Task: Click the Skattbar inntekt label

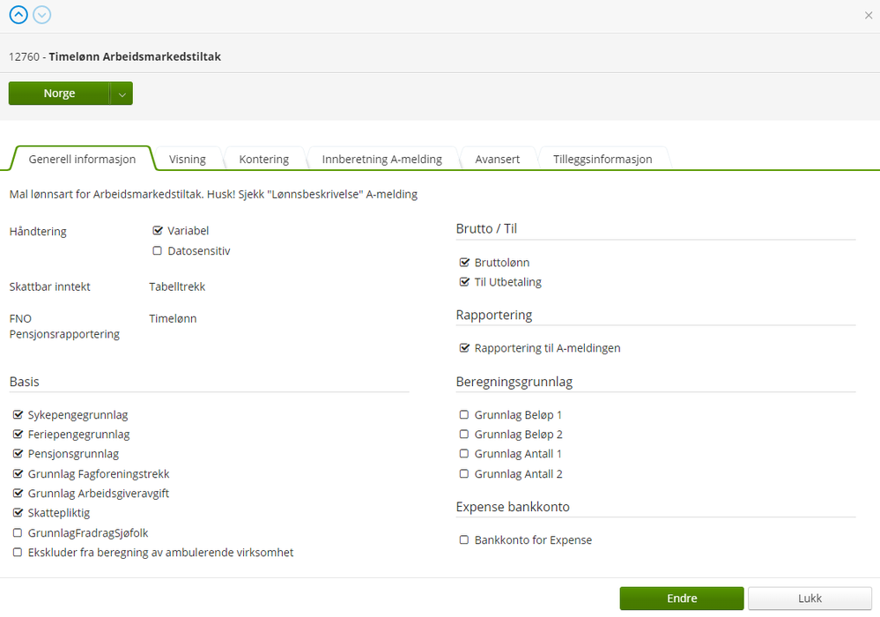Action: (50, 286)
